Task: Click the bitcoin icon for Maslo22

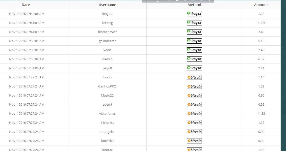Action: tap(194, 95)
